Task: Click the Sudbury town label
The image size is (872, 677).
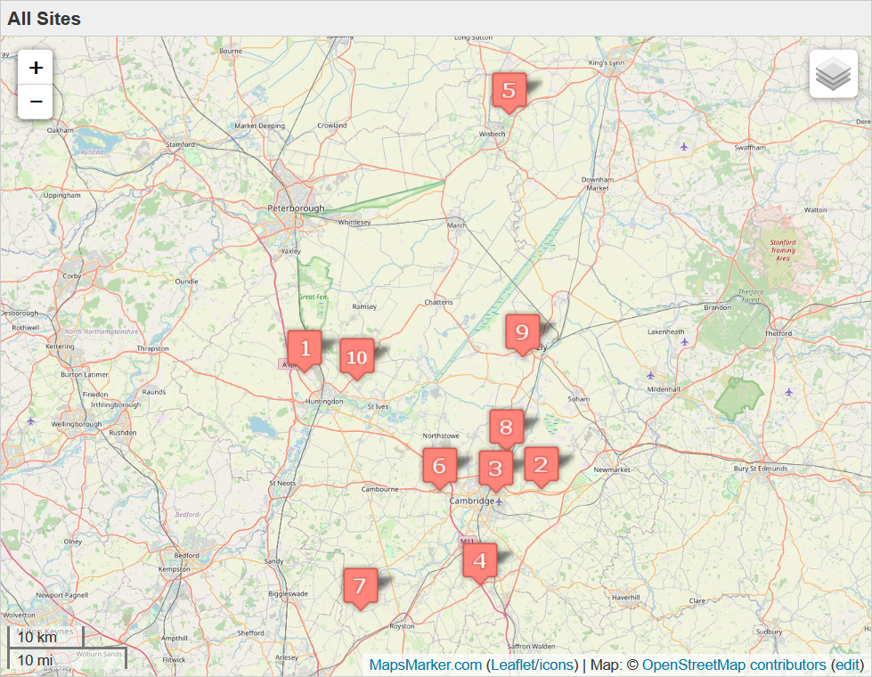Action: pos(769,632)
